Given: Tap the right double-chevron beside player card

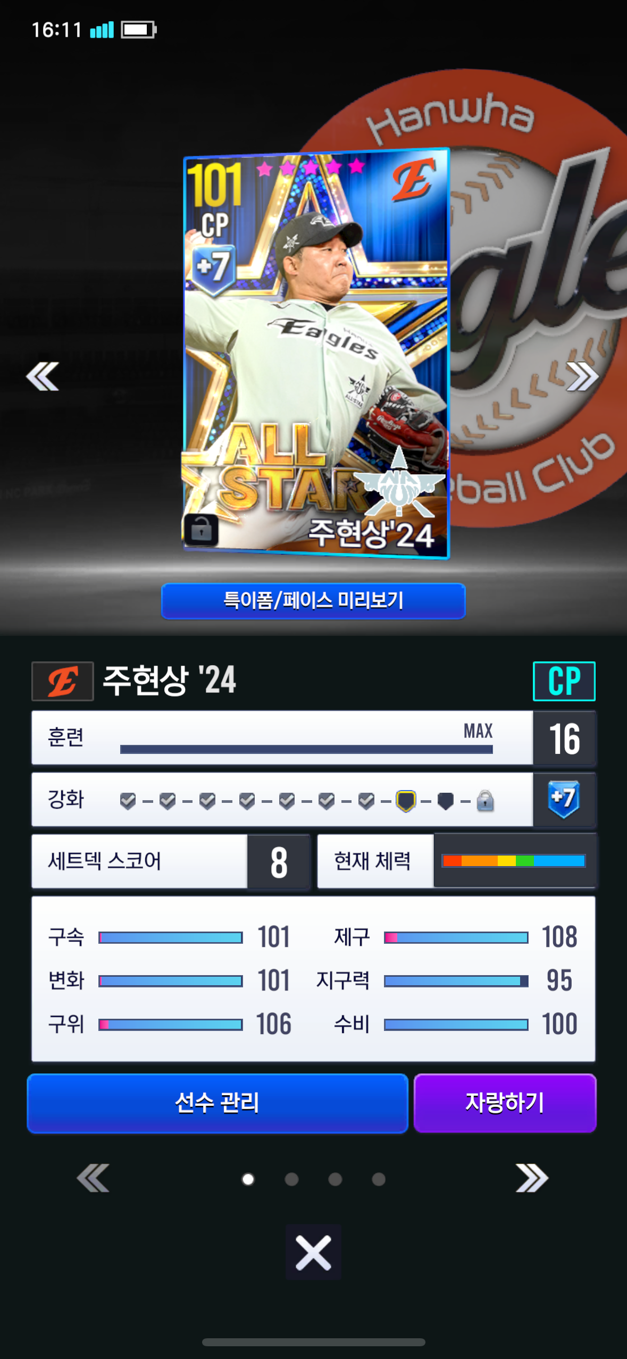Looking at the screenshot, I should coord(582,376).
